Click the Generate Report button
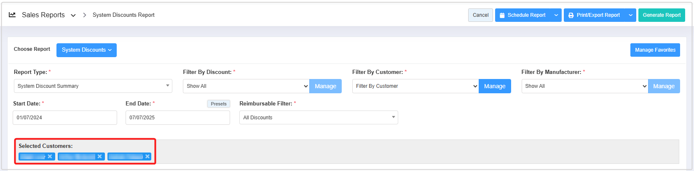Viewport: 694px width, 171px height. point(661,15)
